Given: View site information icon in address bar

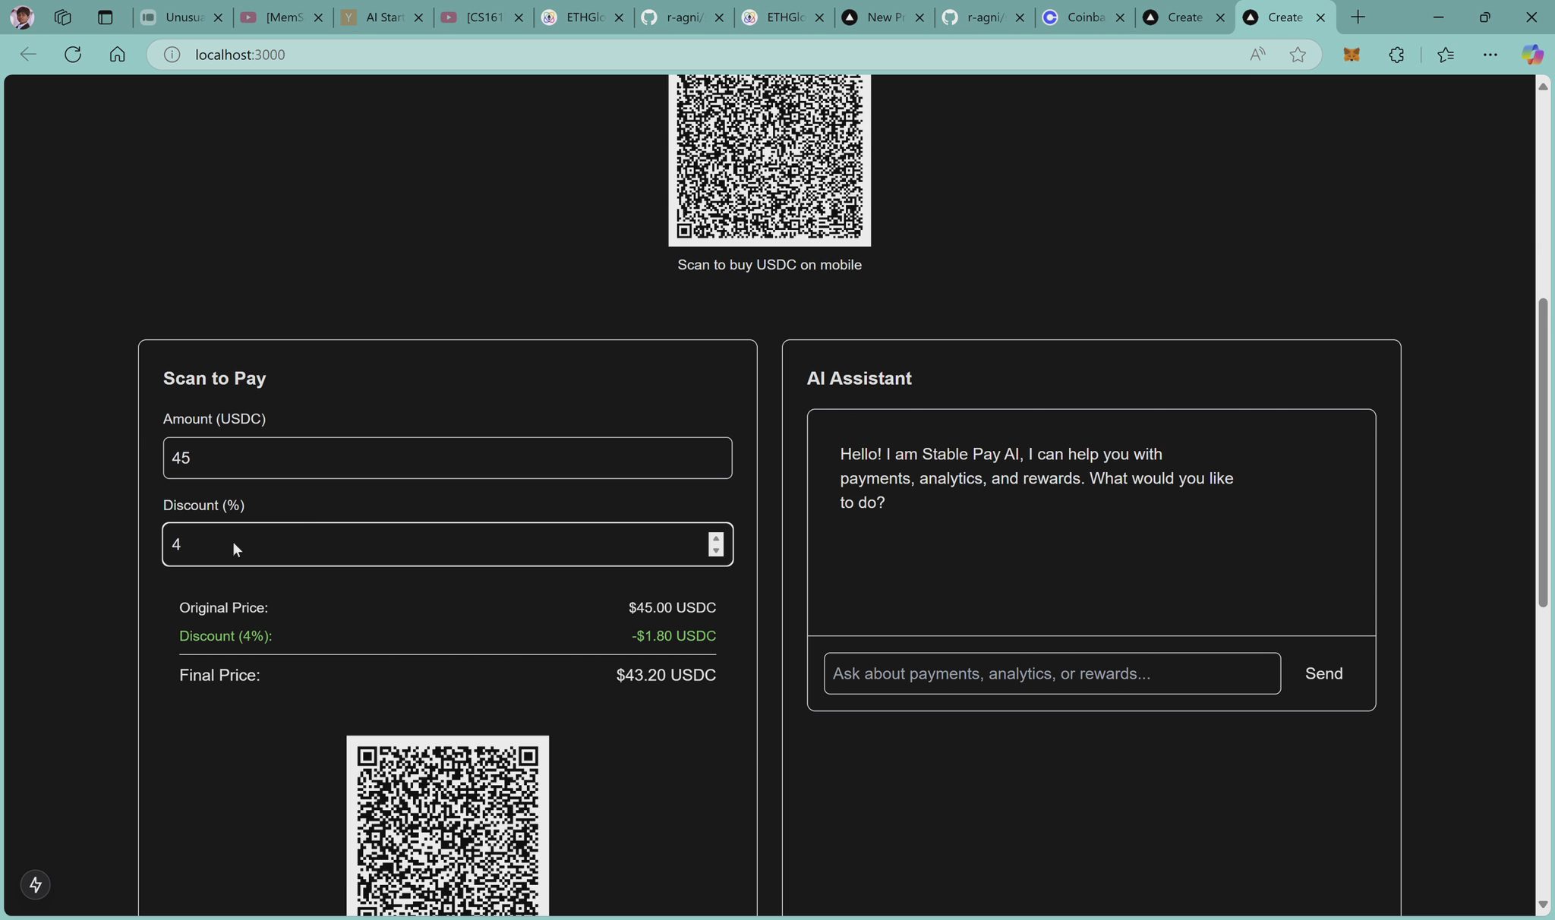Looking at the screenshot, I should [172, 55].
